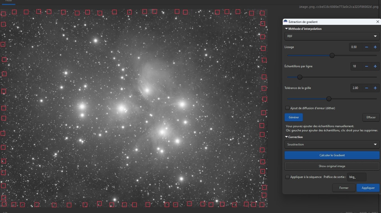Image resolution: width=381 pixels, height=213 pixels.
Task: Decrease the Lissage value with minus
Action: pyautogui.click(x=366, y=47)
